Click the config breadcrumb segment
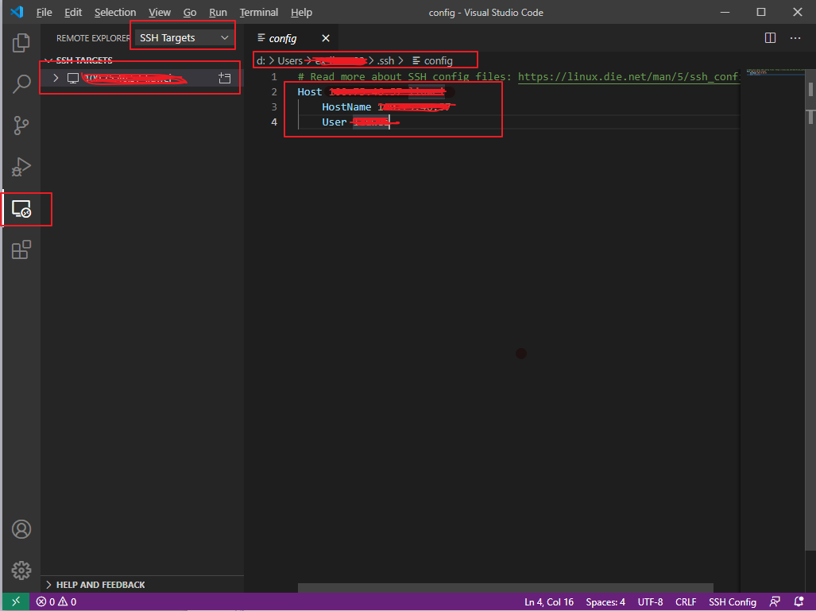Image resolution: width=816 pixels, height=611 pixels. [x=432, y=61]
